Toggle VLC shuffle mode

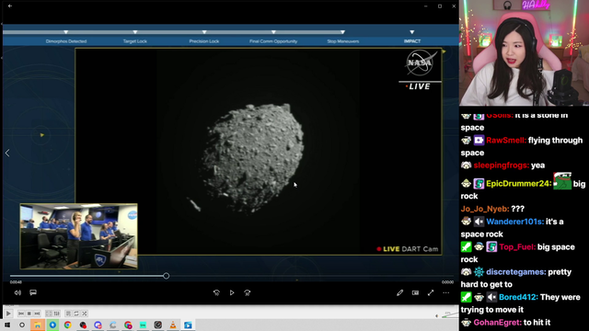[x=85, y=314]
